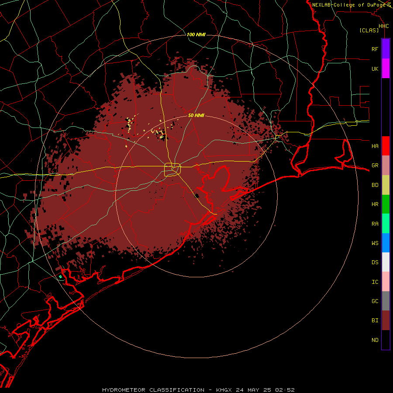Click the black ND legend swatch
This screenshot has width=393, height=393.
coord(386,340)
